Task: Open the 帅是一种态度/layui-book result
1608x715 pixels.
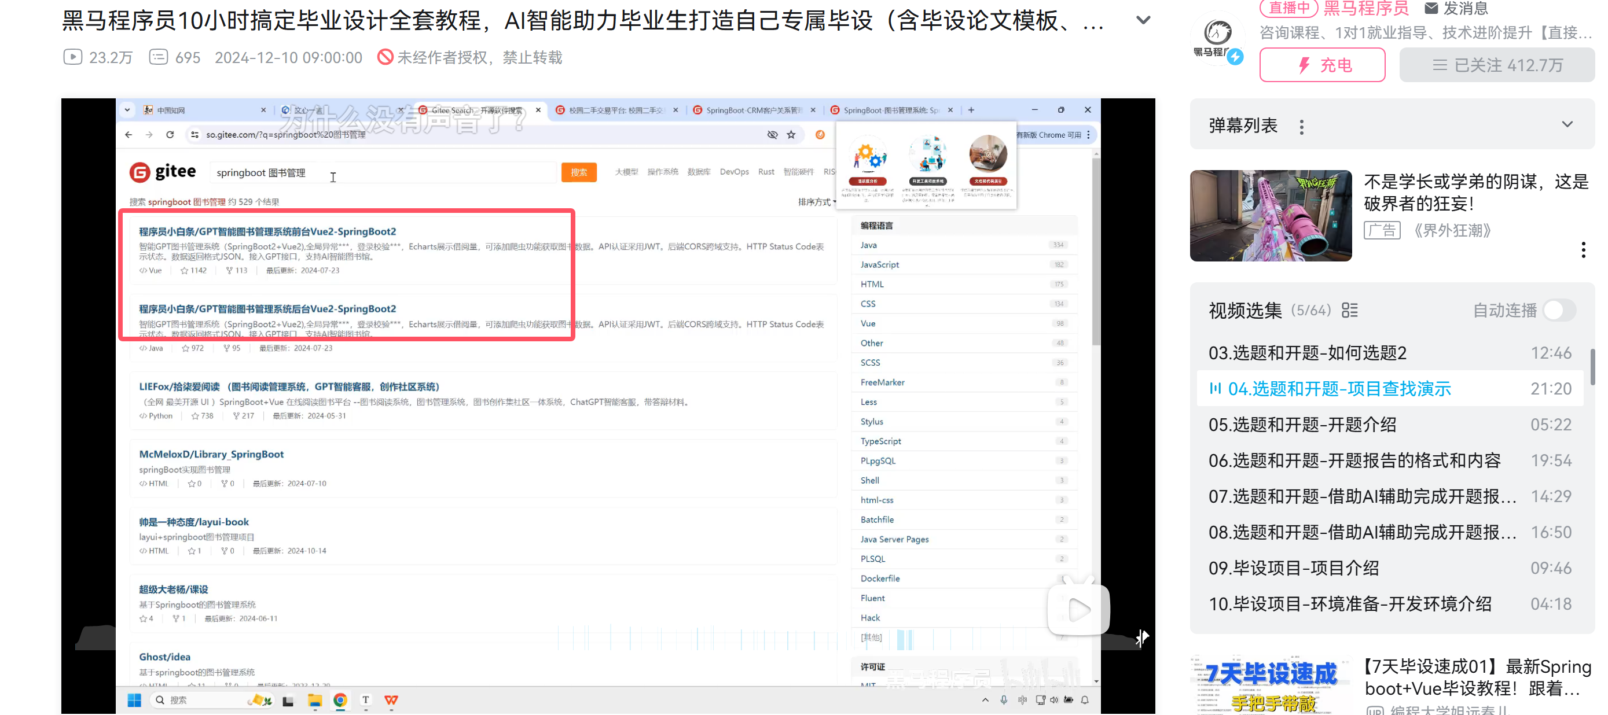Action: pos(193,522)
